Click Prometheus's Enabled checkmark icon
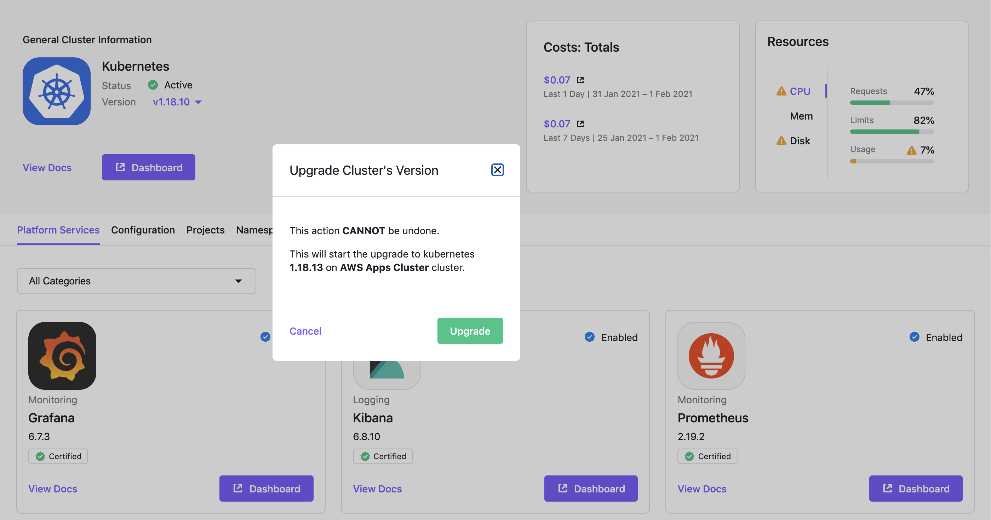This screenshot has height=520, width=991. click(915, 337)
